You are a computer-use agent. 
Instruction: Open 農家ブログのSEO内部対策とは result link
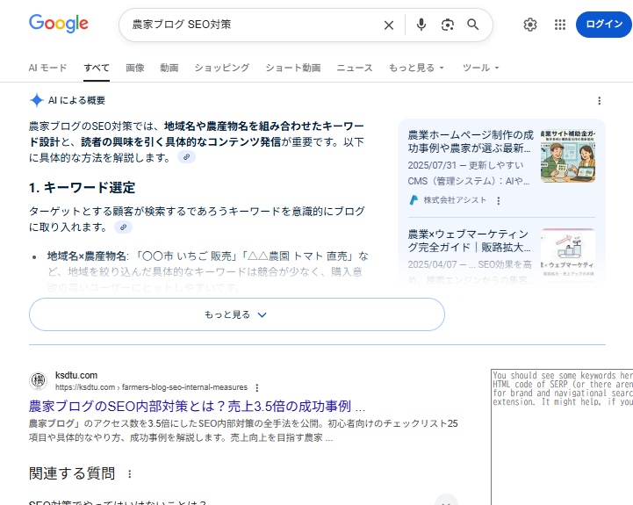197,407
